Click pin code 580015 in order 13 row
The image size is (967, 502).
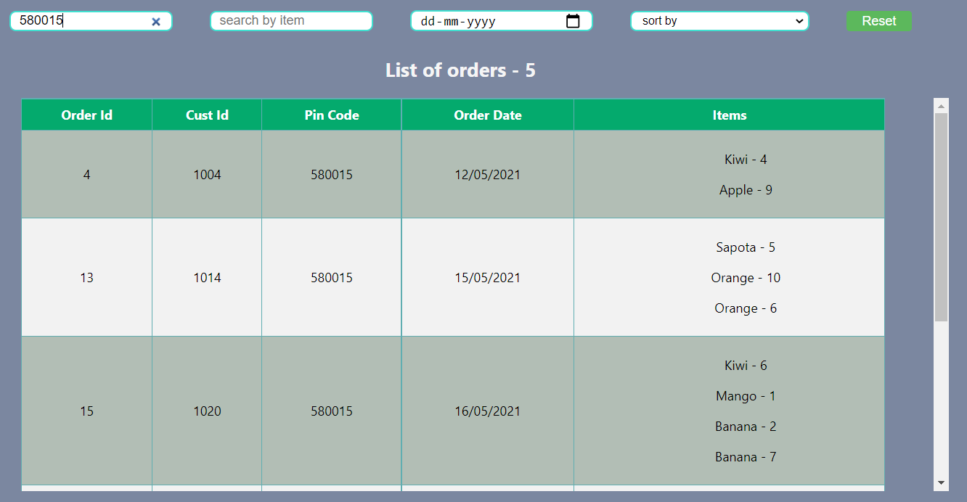(x=332, y=278)
